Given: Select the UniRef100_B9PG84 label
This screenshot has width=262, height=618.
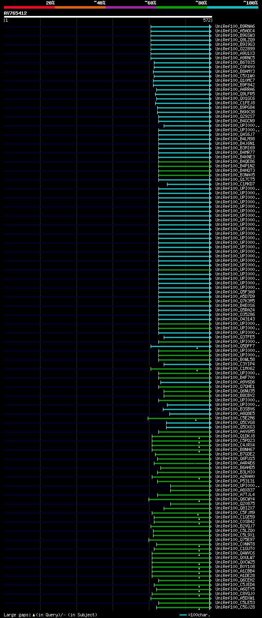Looking at the screenshot, I should pyautogui.click(x=235, y=108).
